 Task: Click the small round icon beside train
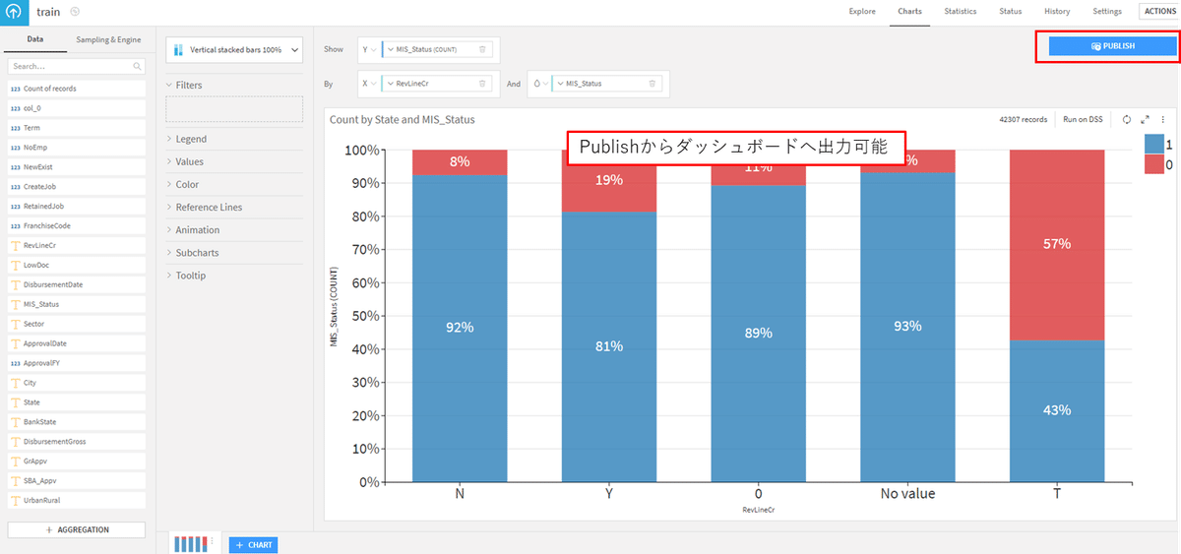tap(76, 12)
